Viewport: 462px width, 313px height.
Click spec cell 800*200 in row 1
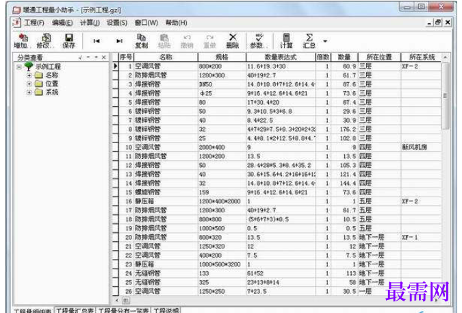(222, 66)
